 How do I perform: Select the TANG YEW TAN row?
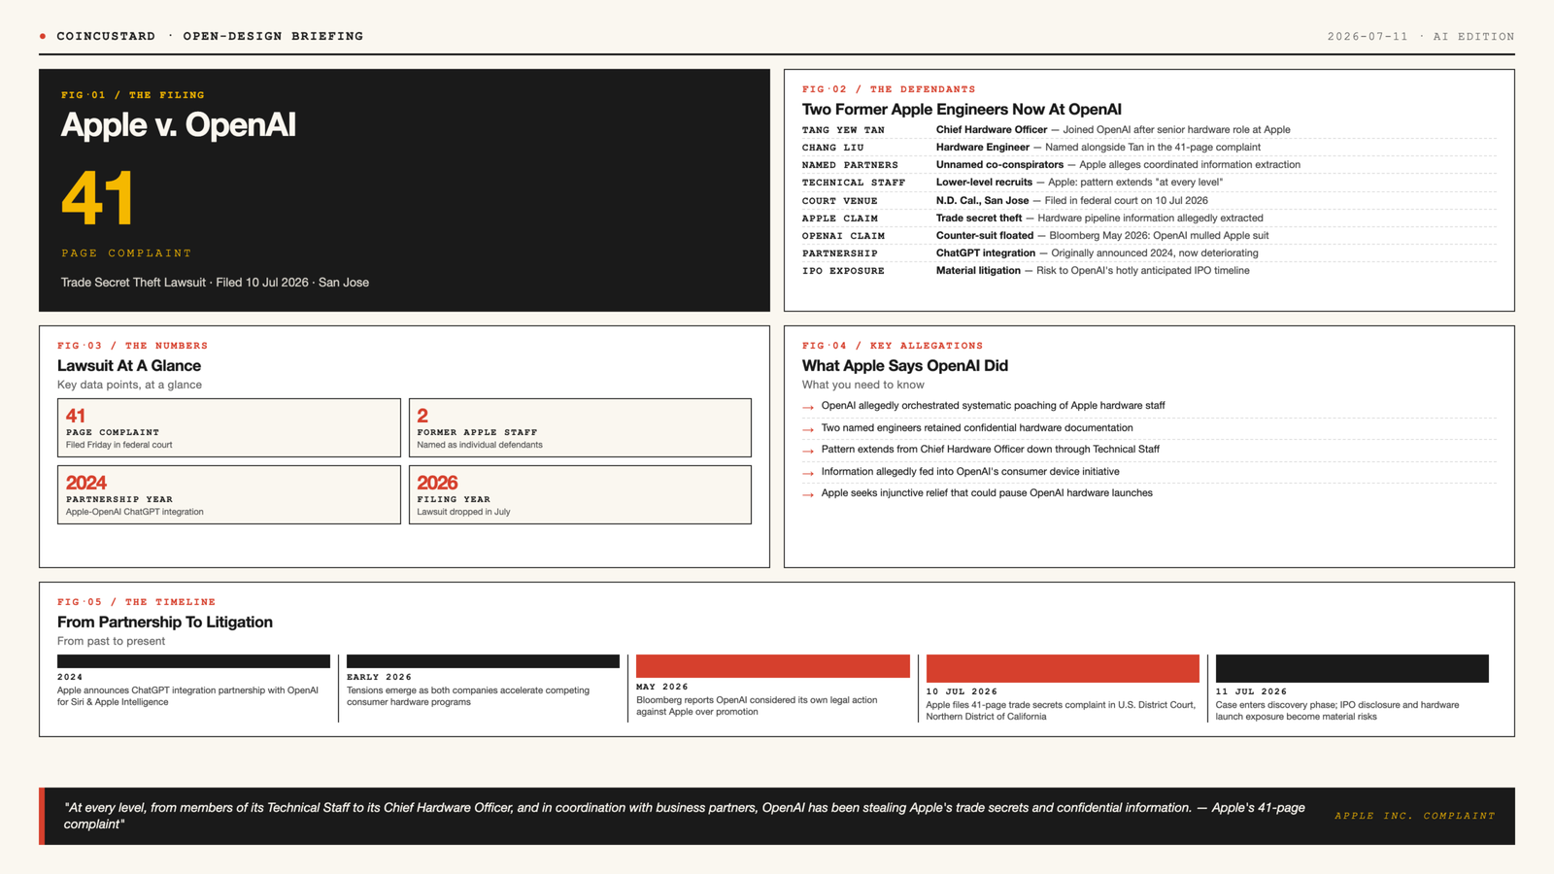(x=1149, y=129)
